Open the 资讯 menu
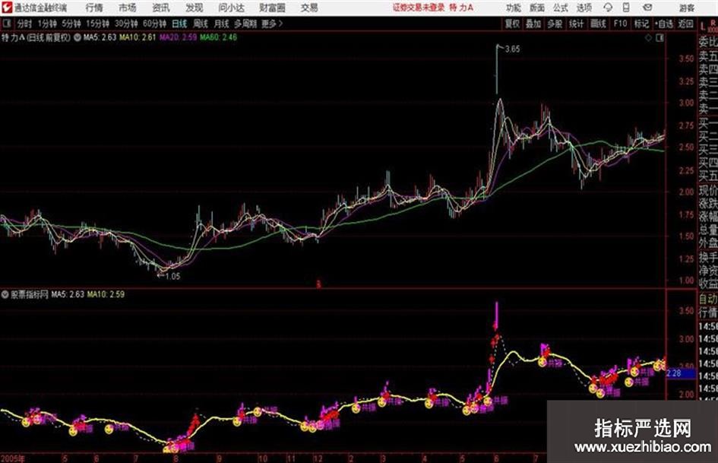This screenshot has width=718, height=463. (x=161, y=8)
